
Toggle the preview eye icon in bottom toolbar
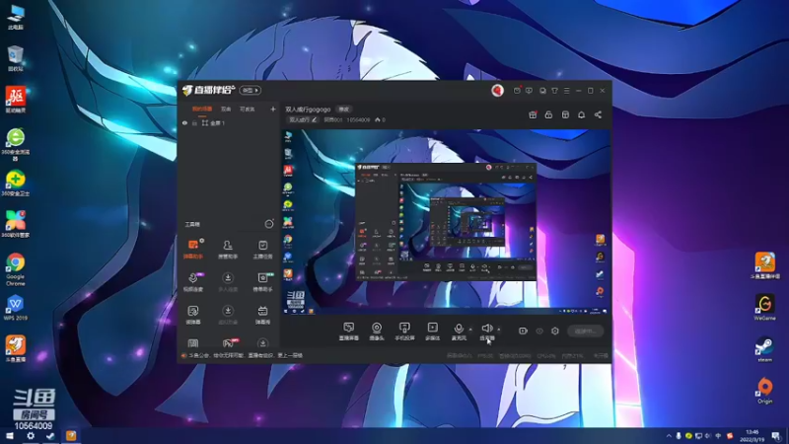tap(539, 331)
